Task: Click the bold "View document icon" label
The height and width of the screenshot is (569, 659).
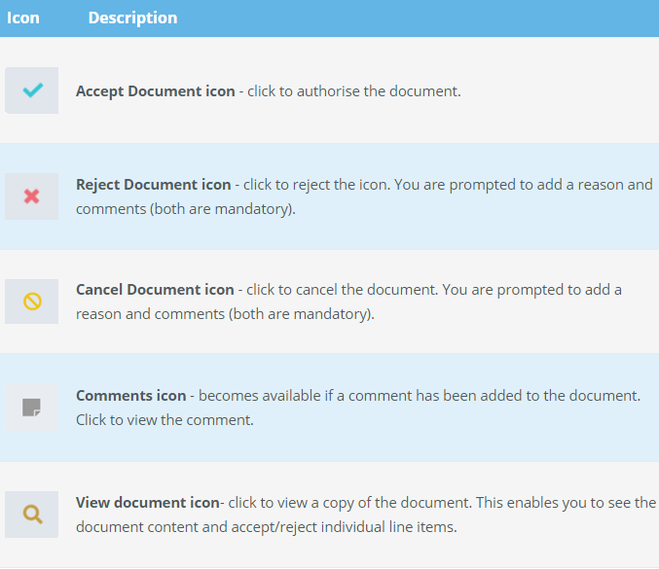Action: pos(147,503)
